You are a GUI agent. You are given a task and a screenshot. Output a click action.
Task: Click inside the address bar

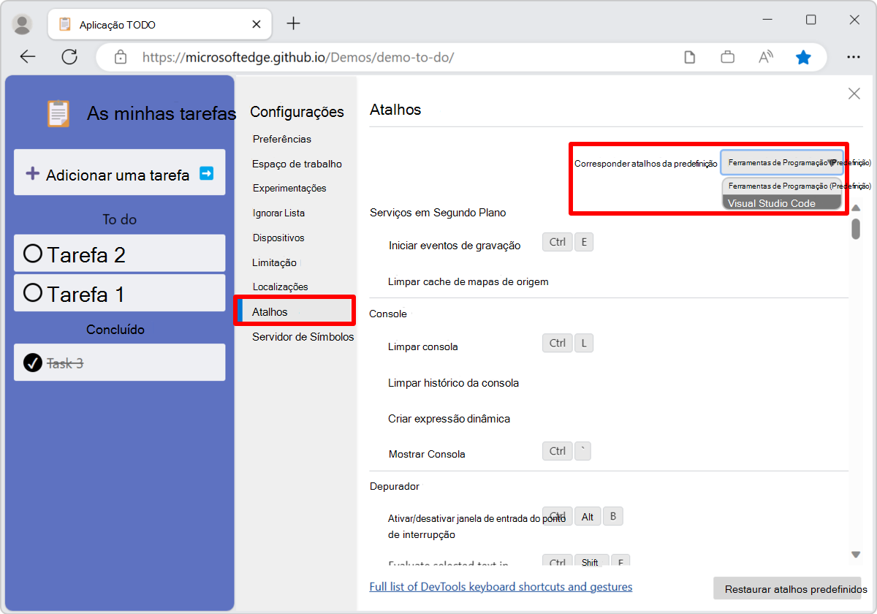point(365,56)
